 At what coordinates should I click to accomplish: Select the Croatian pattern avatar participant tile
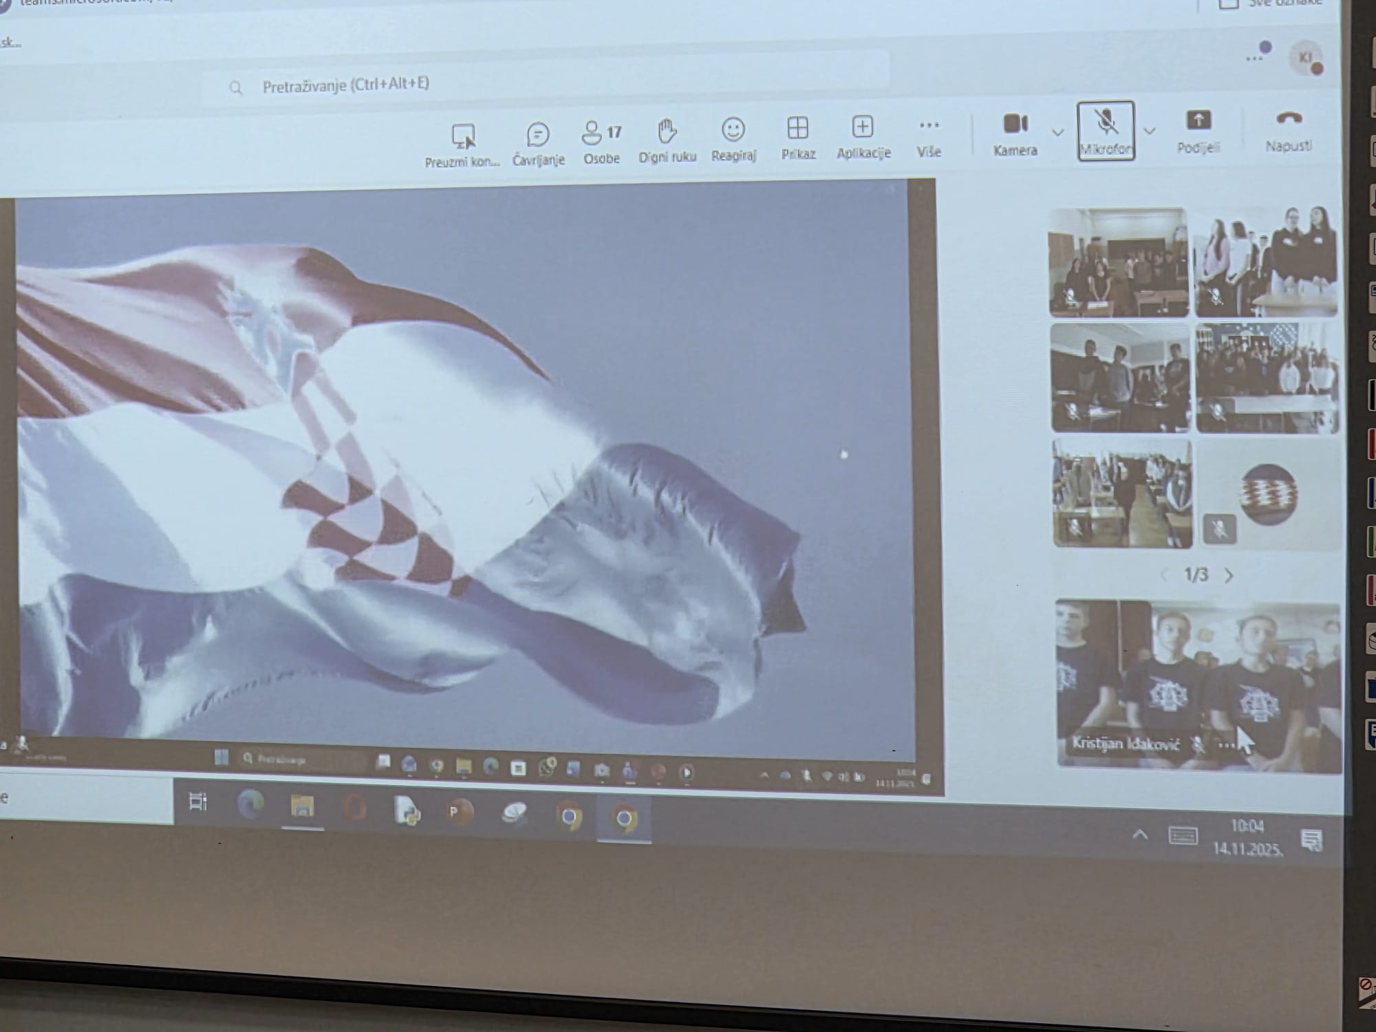[x=1268, y=494]
